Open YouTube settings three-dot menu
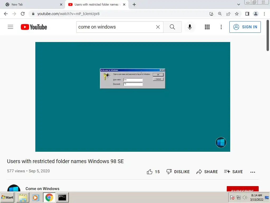The height and width of the screenshot is (203, 270). (221, 27)
